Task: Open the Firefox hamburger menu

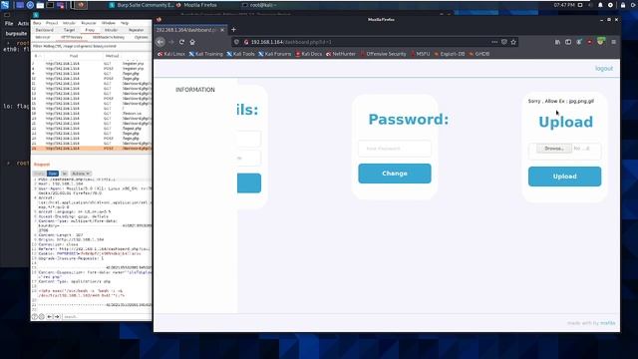Action: click(614, 42)
